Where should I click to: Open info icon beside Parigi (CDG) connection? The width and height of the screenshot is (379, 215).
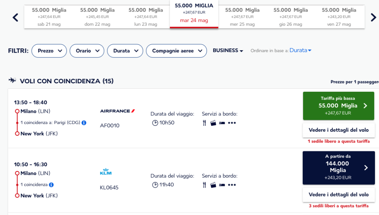84,123
